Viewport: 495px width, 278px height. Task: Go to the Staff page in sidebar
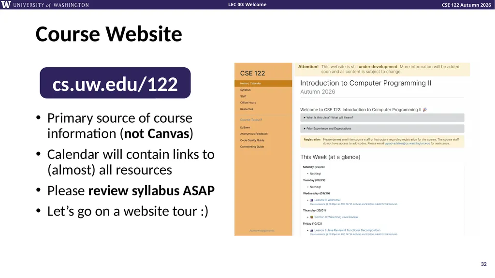243,96
